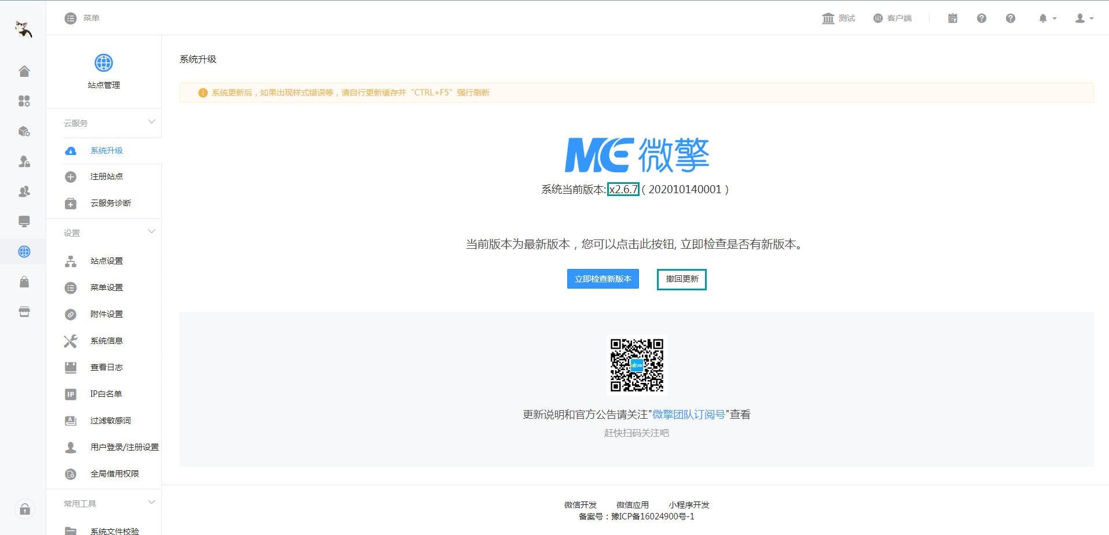Click version number x2.6.7

[623, 189]
